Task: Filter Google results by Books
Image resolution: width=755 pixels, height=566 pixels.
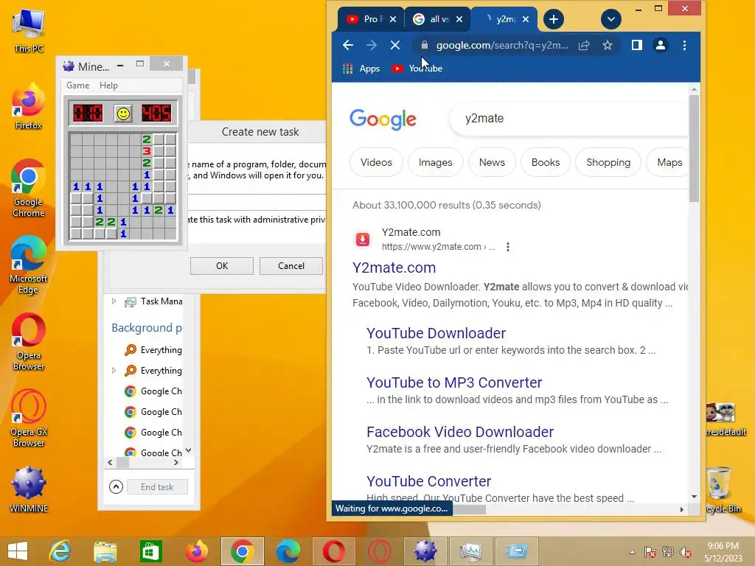Action: 546,162
